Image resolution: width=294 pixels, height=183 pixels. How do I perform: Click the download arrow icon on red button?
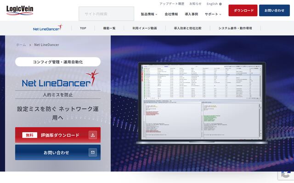93,135
